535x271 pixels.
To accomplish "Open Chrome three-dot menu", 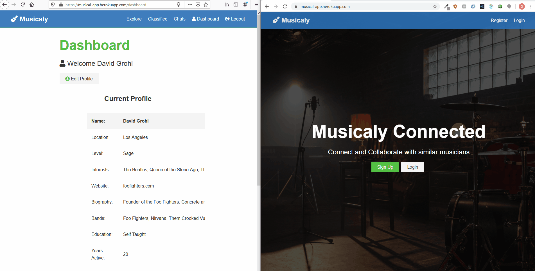I will 531,6.
